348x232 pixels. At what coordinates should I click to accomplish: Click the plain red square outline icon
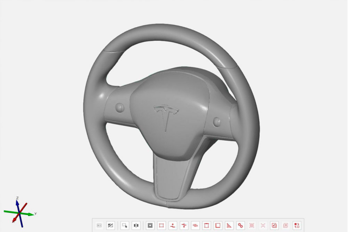tap(218, 225)
